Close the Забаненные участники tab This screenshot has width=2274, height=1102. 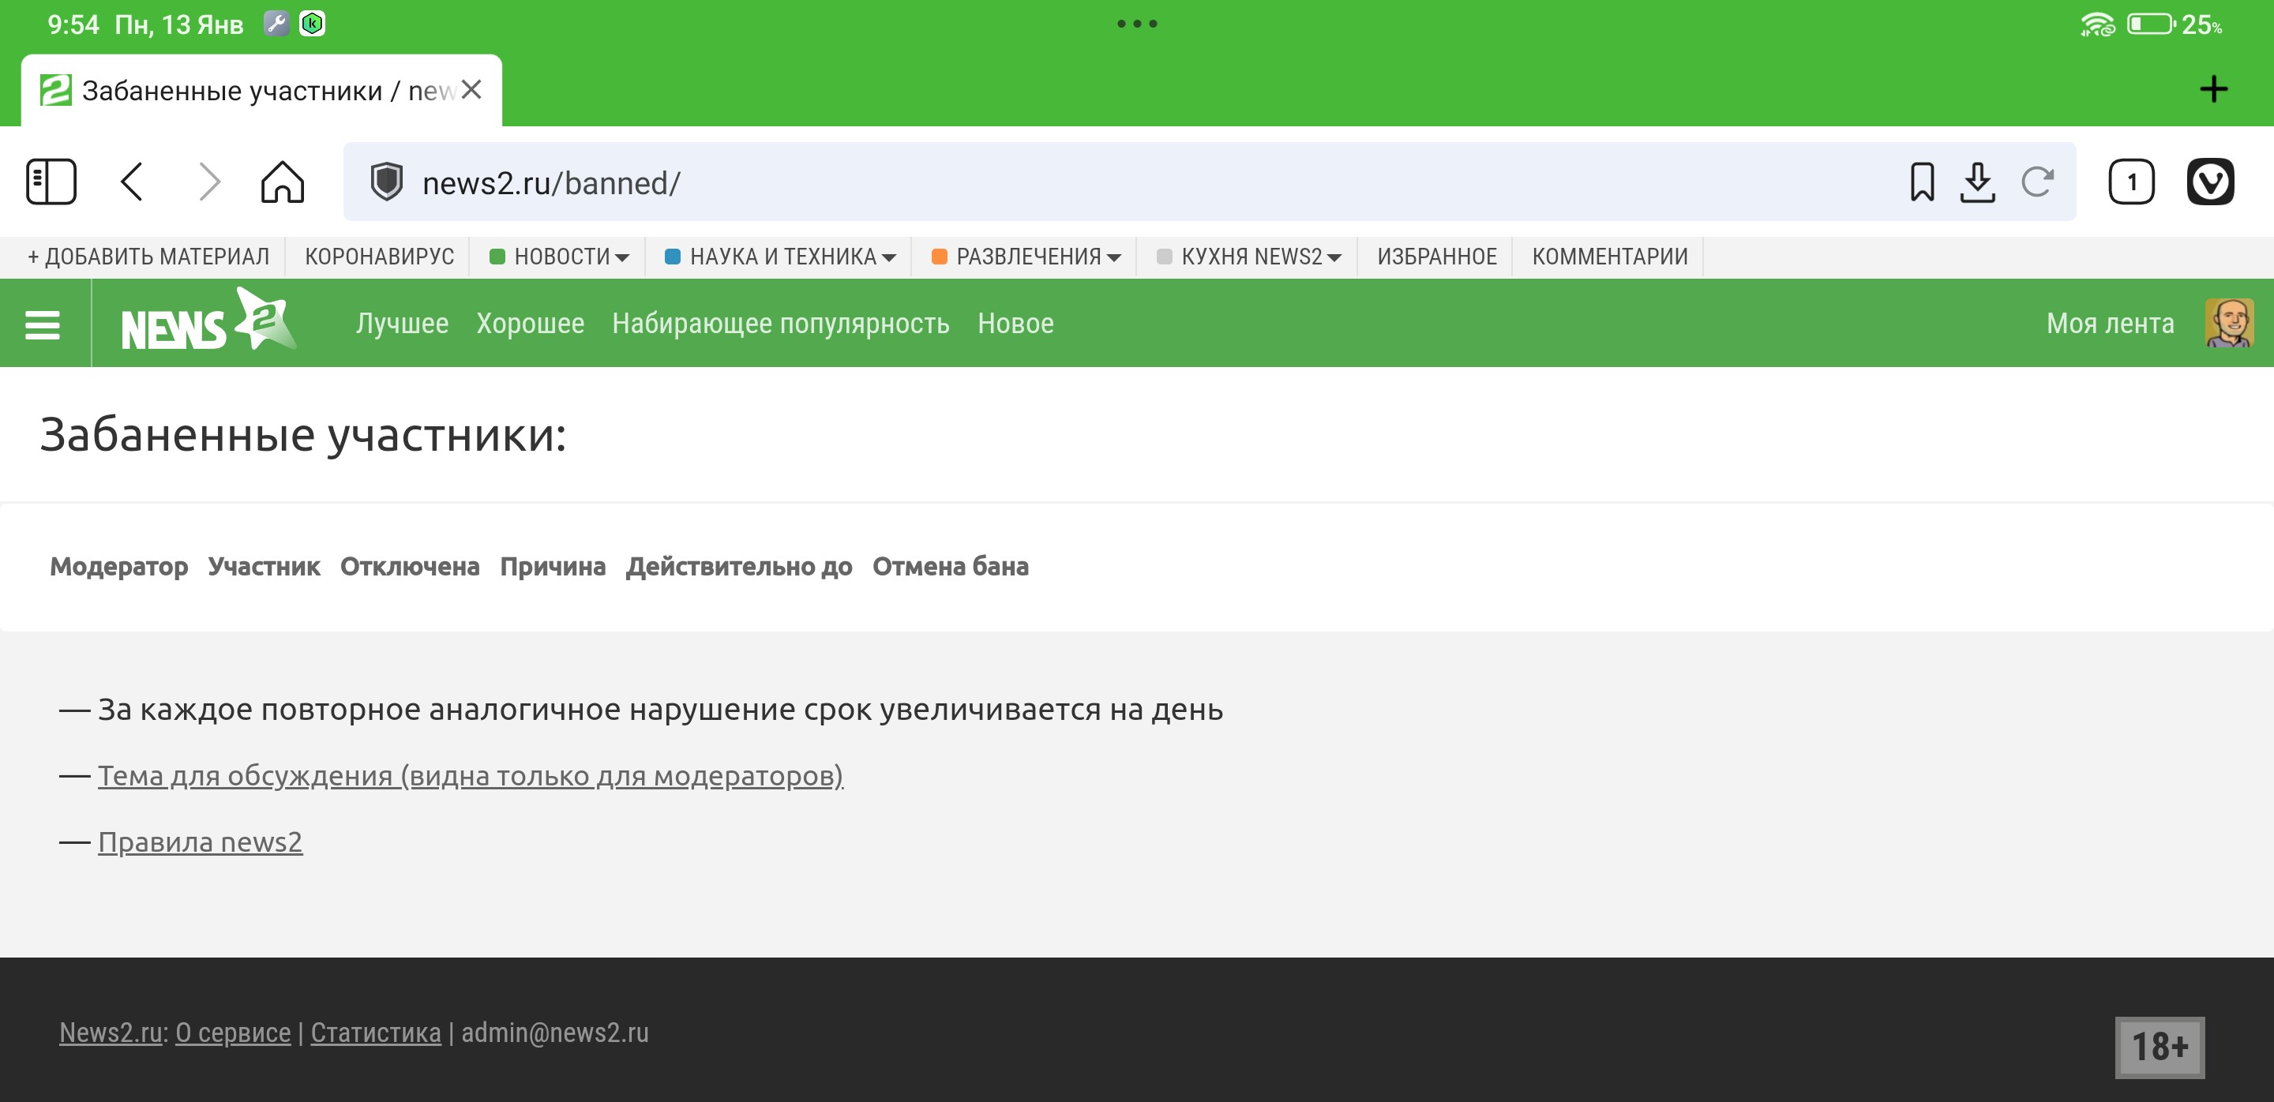[x=471, y=89]
